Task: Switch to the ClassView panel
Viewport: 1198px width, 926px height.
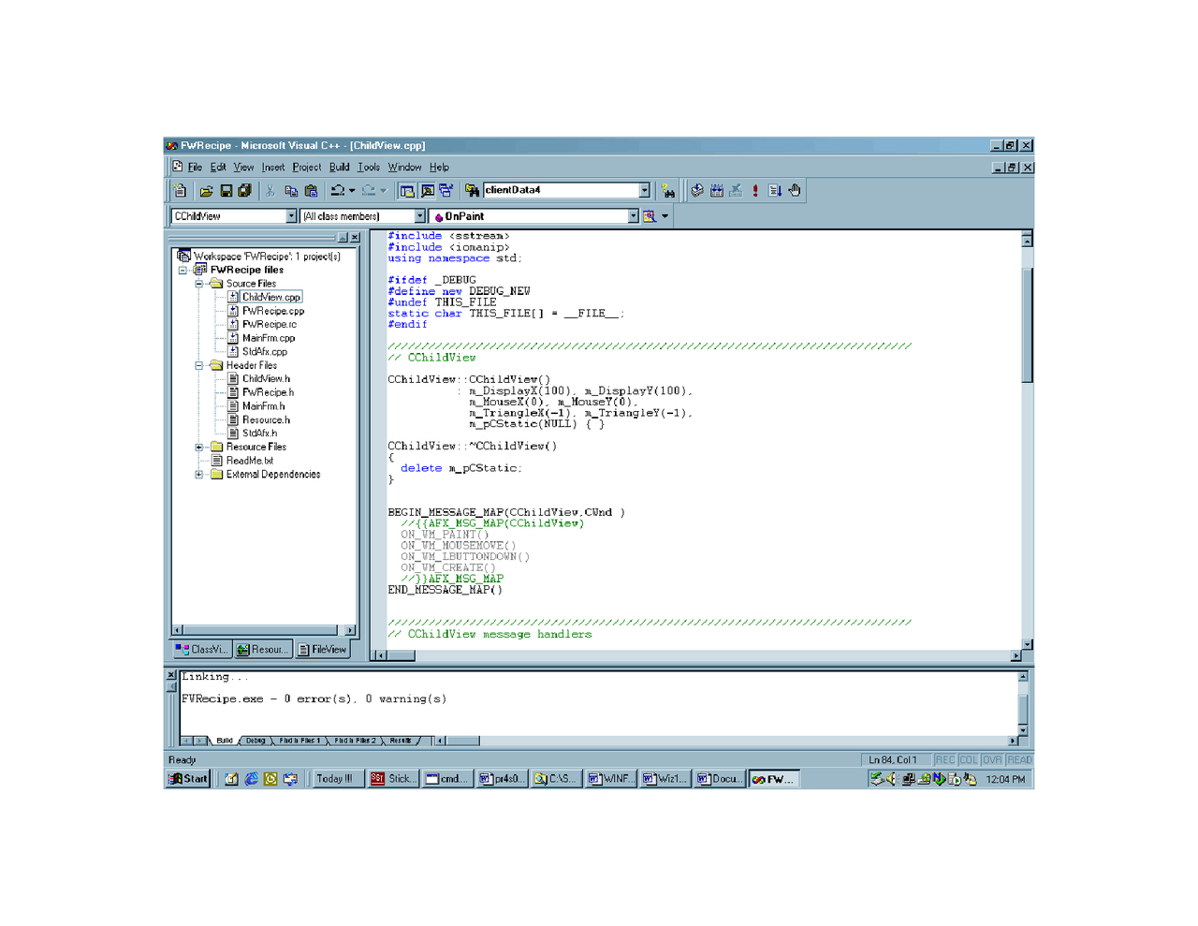Action: (x=201, y=649)
